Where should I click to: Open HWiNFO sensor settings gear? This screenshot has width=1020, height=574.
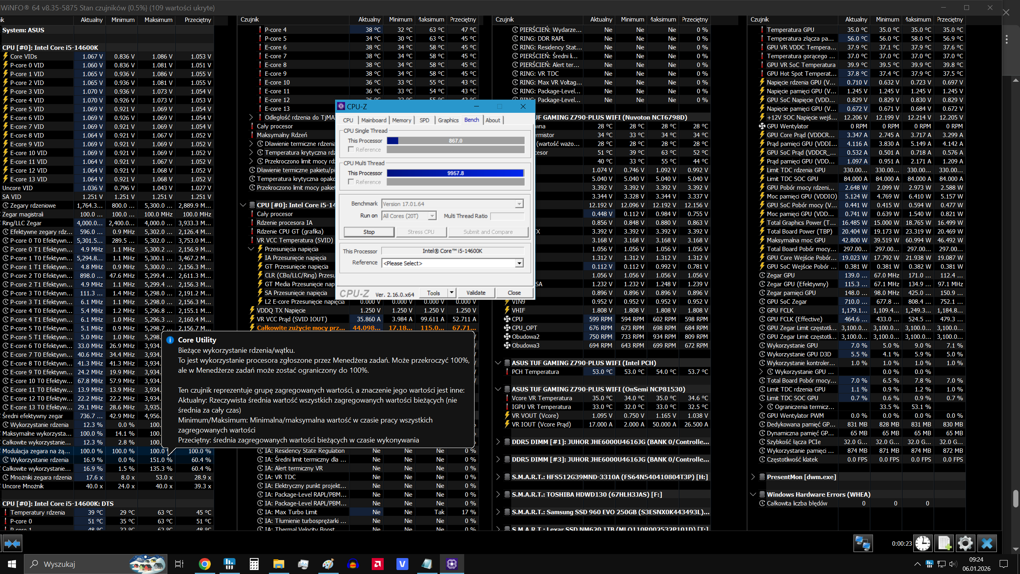coord(965,543)
